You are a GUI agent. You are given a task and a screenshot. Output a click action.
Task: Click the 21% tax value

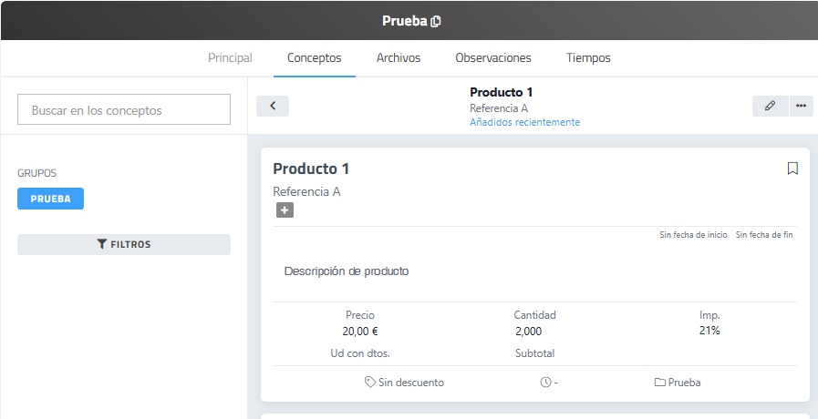[709, 330]
